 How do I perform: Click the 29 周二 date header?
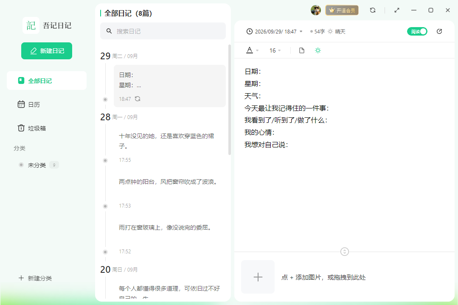coord(119,55)
